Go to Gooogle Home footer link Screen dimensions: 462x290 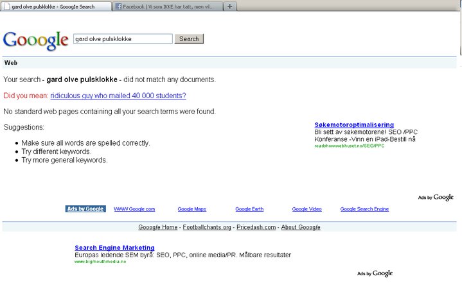click(158, 227)
